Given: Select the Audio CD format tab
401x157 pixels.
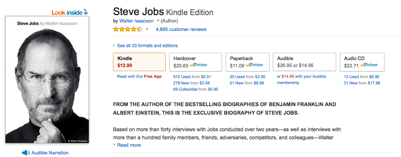Looking at the screenshot, I should click(x=362, y=62).
